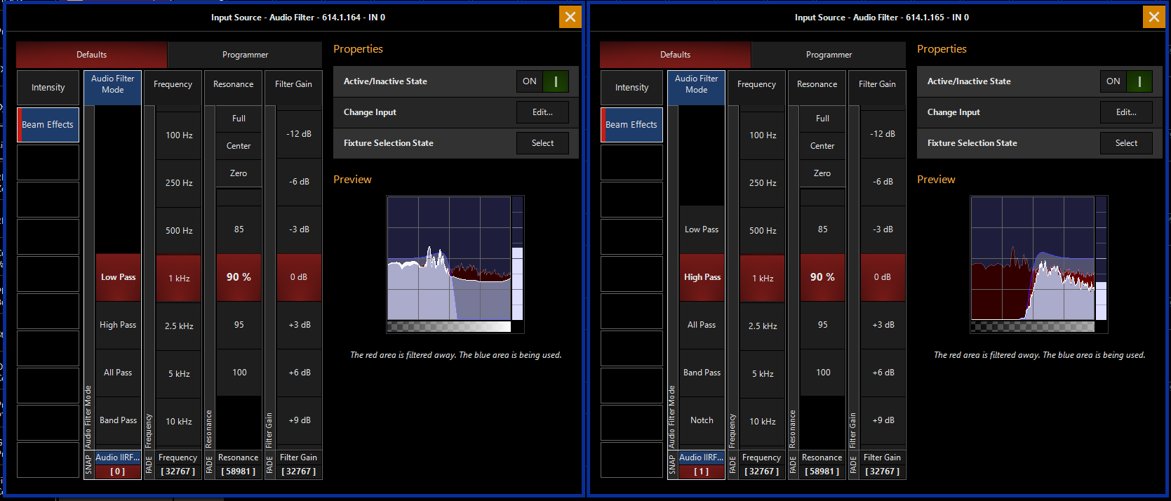
Task: Set Resonance to 100 in 614.1.165 window
Action: (x=822, y=373)
